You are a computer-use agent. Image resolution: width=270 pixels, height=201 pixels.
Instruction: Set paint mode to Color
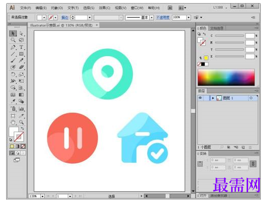coord(12,146)
